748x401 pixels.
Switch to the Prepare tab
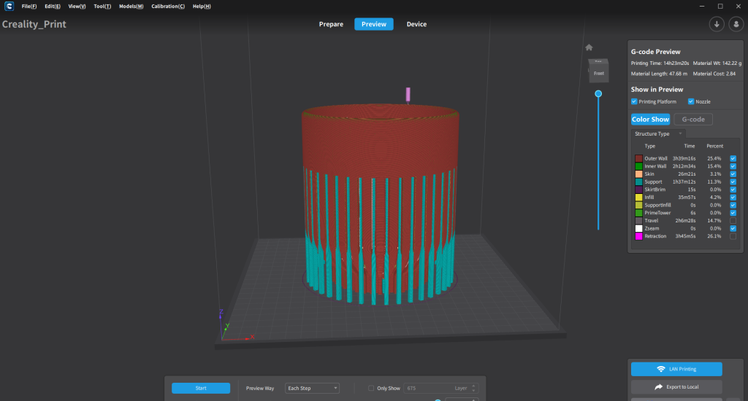pos(331,24)
